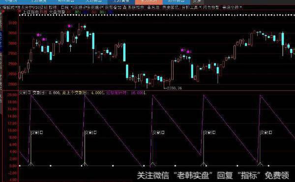Click the magenta 16.000 indicator value

pyautogui.click(x=137, y=93)
